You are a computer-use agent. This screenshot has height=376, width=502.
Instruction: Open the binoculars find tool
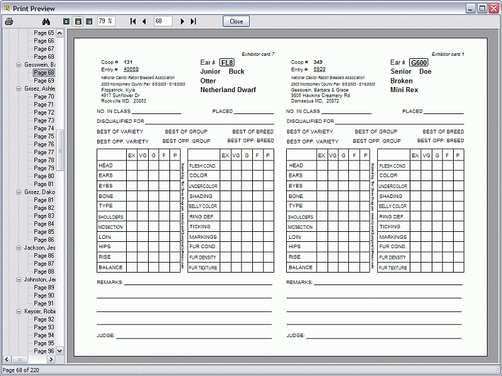pos(46,21)
